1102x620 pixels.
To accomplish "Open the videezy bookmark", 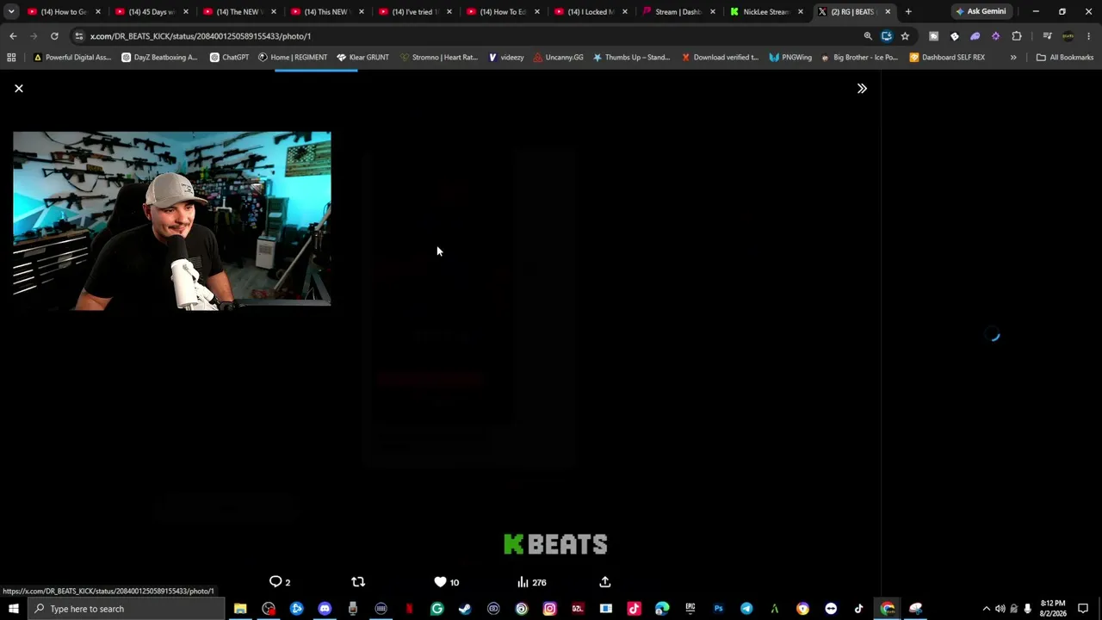I will tap(506, 58).
